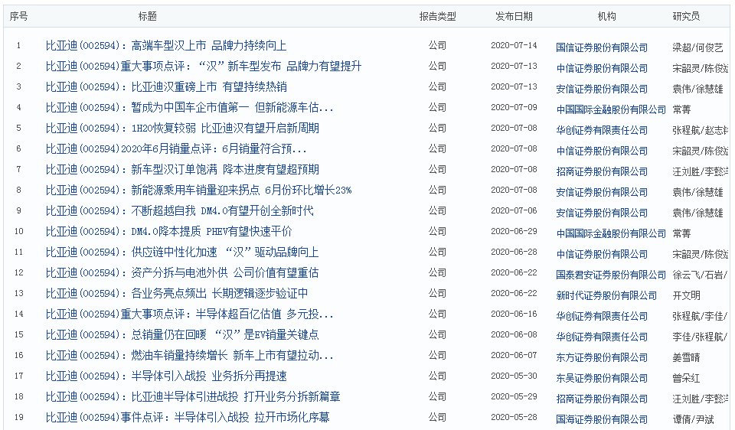Click 新时代证券股份有限公司 in row 13
The height and width of the screenshot is (430, 735).
click(606, 295)
